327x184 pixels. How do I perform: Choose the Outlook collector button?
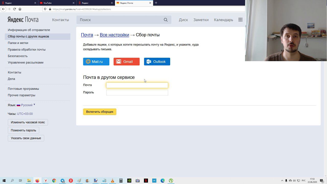157,62
